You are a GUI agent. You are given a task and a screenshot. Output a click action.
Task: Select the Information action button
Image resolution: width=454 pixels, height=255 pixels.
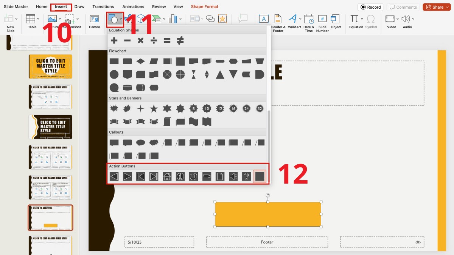[x=180, y=176]
